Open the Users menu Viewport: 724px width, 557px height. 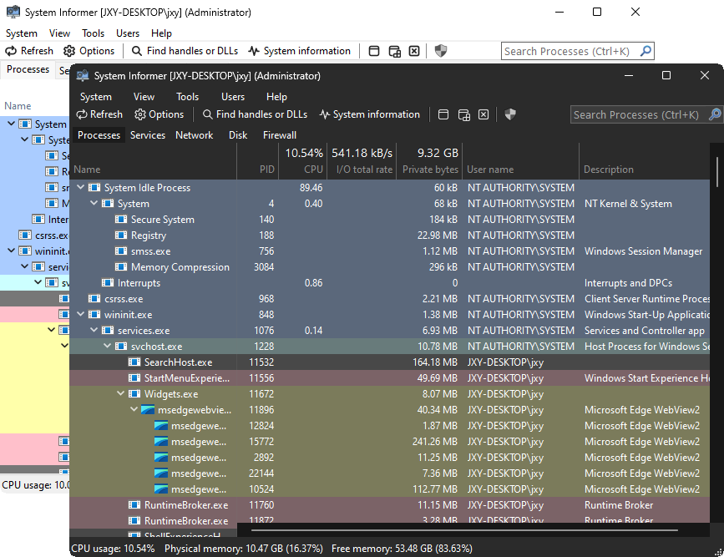click(x=232, y=96)
